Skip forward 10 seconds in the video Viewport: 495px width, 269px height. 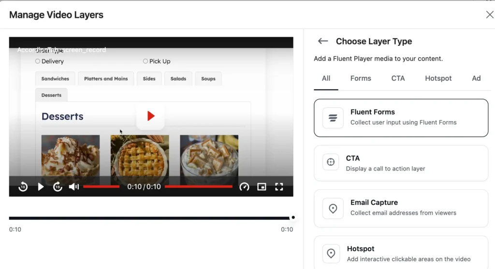pos(58,187)
